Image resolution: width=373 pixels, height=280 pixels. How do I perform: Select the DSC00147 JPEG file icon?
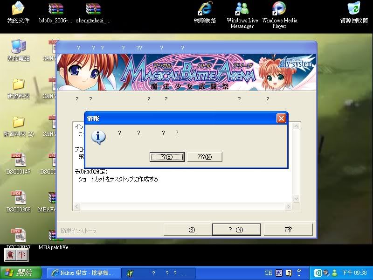click(x=19, y=164)
